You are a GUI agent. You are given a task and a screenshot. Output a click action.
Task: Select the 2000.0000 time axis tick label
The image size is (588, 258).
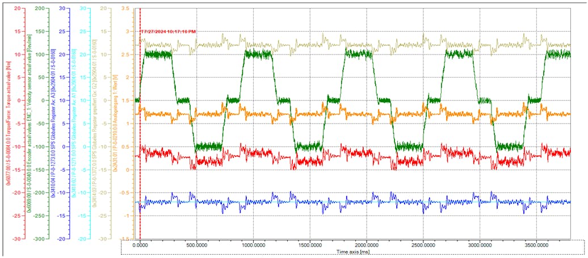coord(367,246)
